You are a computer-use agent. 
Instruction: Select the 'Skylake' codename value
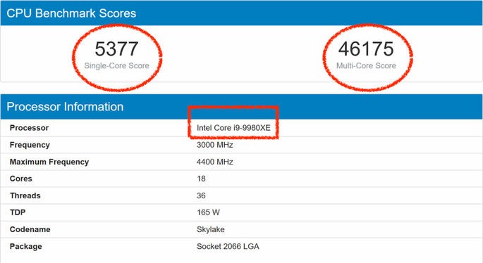211,229
